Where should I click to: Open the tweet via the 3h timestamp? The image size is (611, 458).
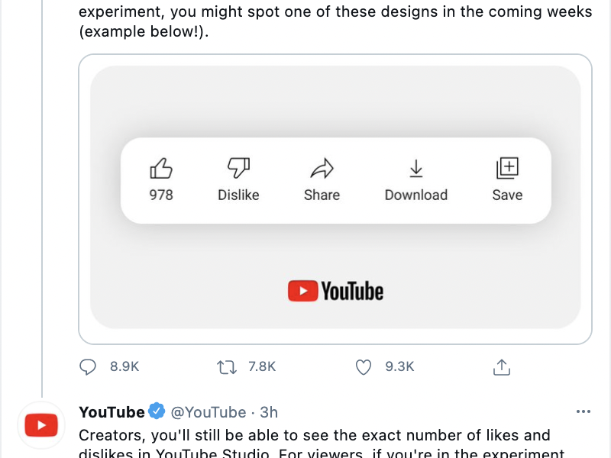(269, 412)
